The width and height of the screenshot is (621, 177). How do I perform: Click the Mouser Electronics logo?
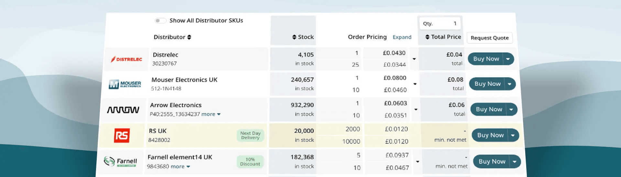click(125, 84)
